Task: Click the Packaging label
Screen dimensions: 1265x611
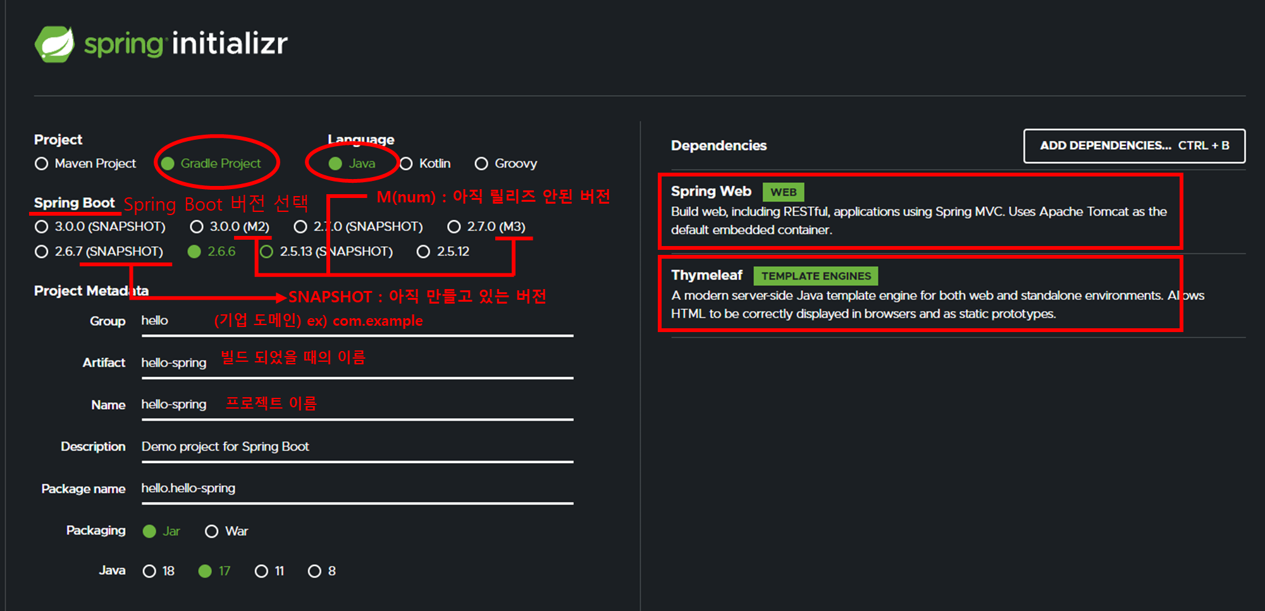Action: click(96, 531)
